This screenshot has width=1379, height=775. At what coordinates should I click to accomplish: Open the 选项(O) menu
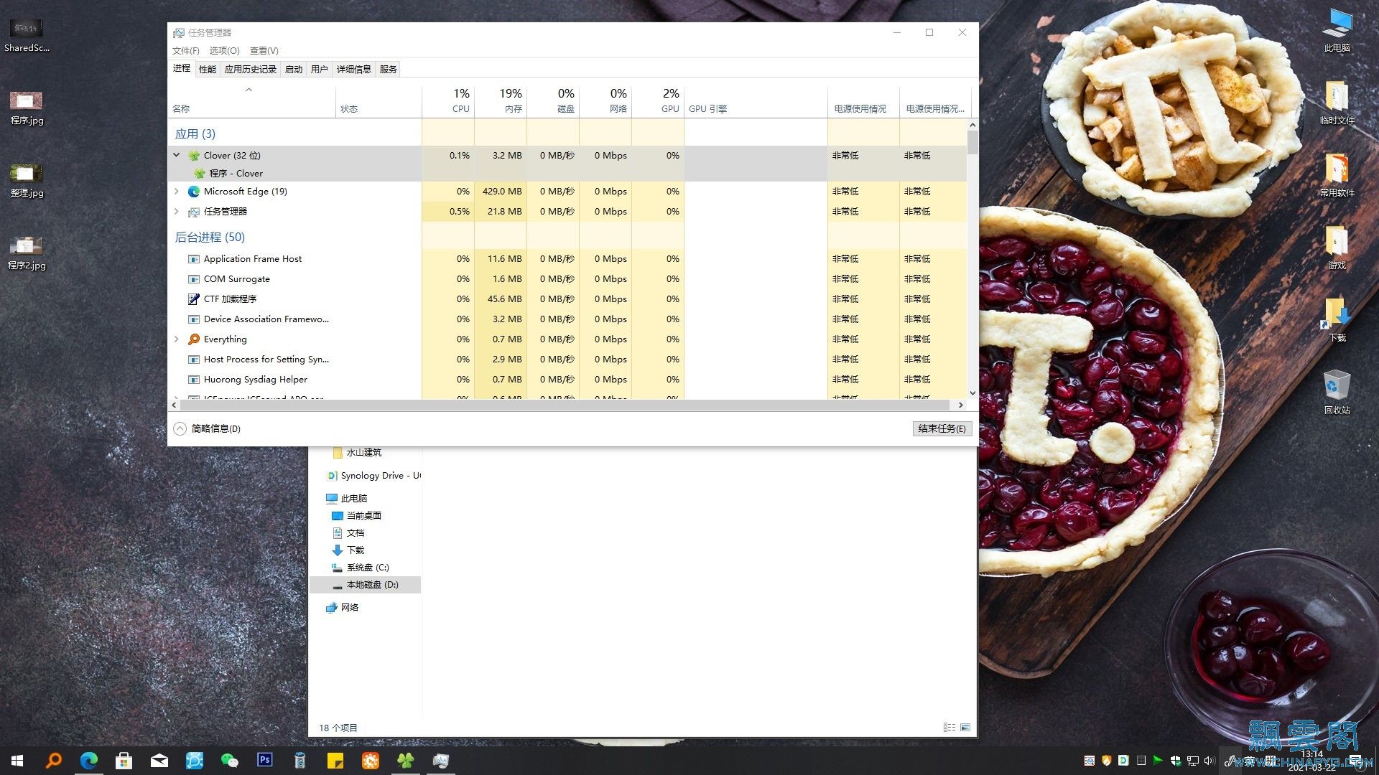225,51
